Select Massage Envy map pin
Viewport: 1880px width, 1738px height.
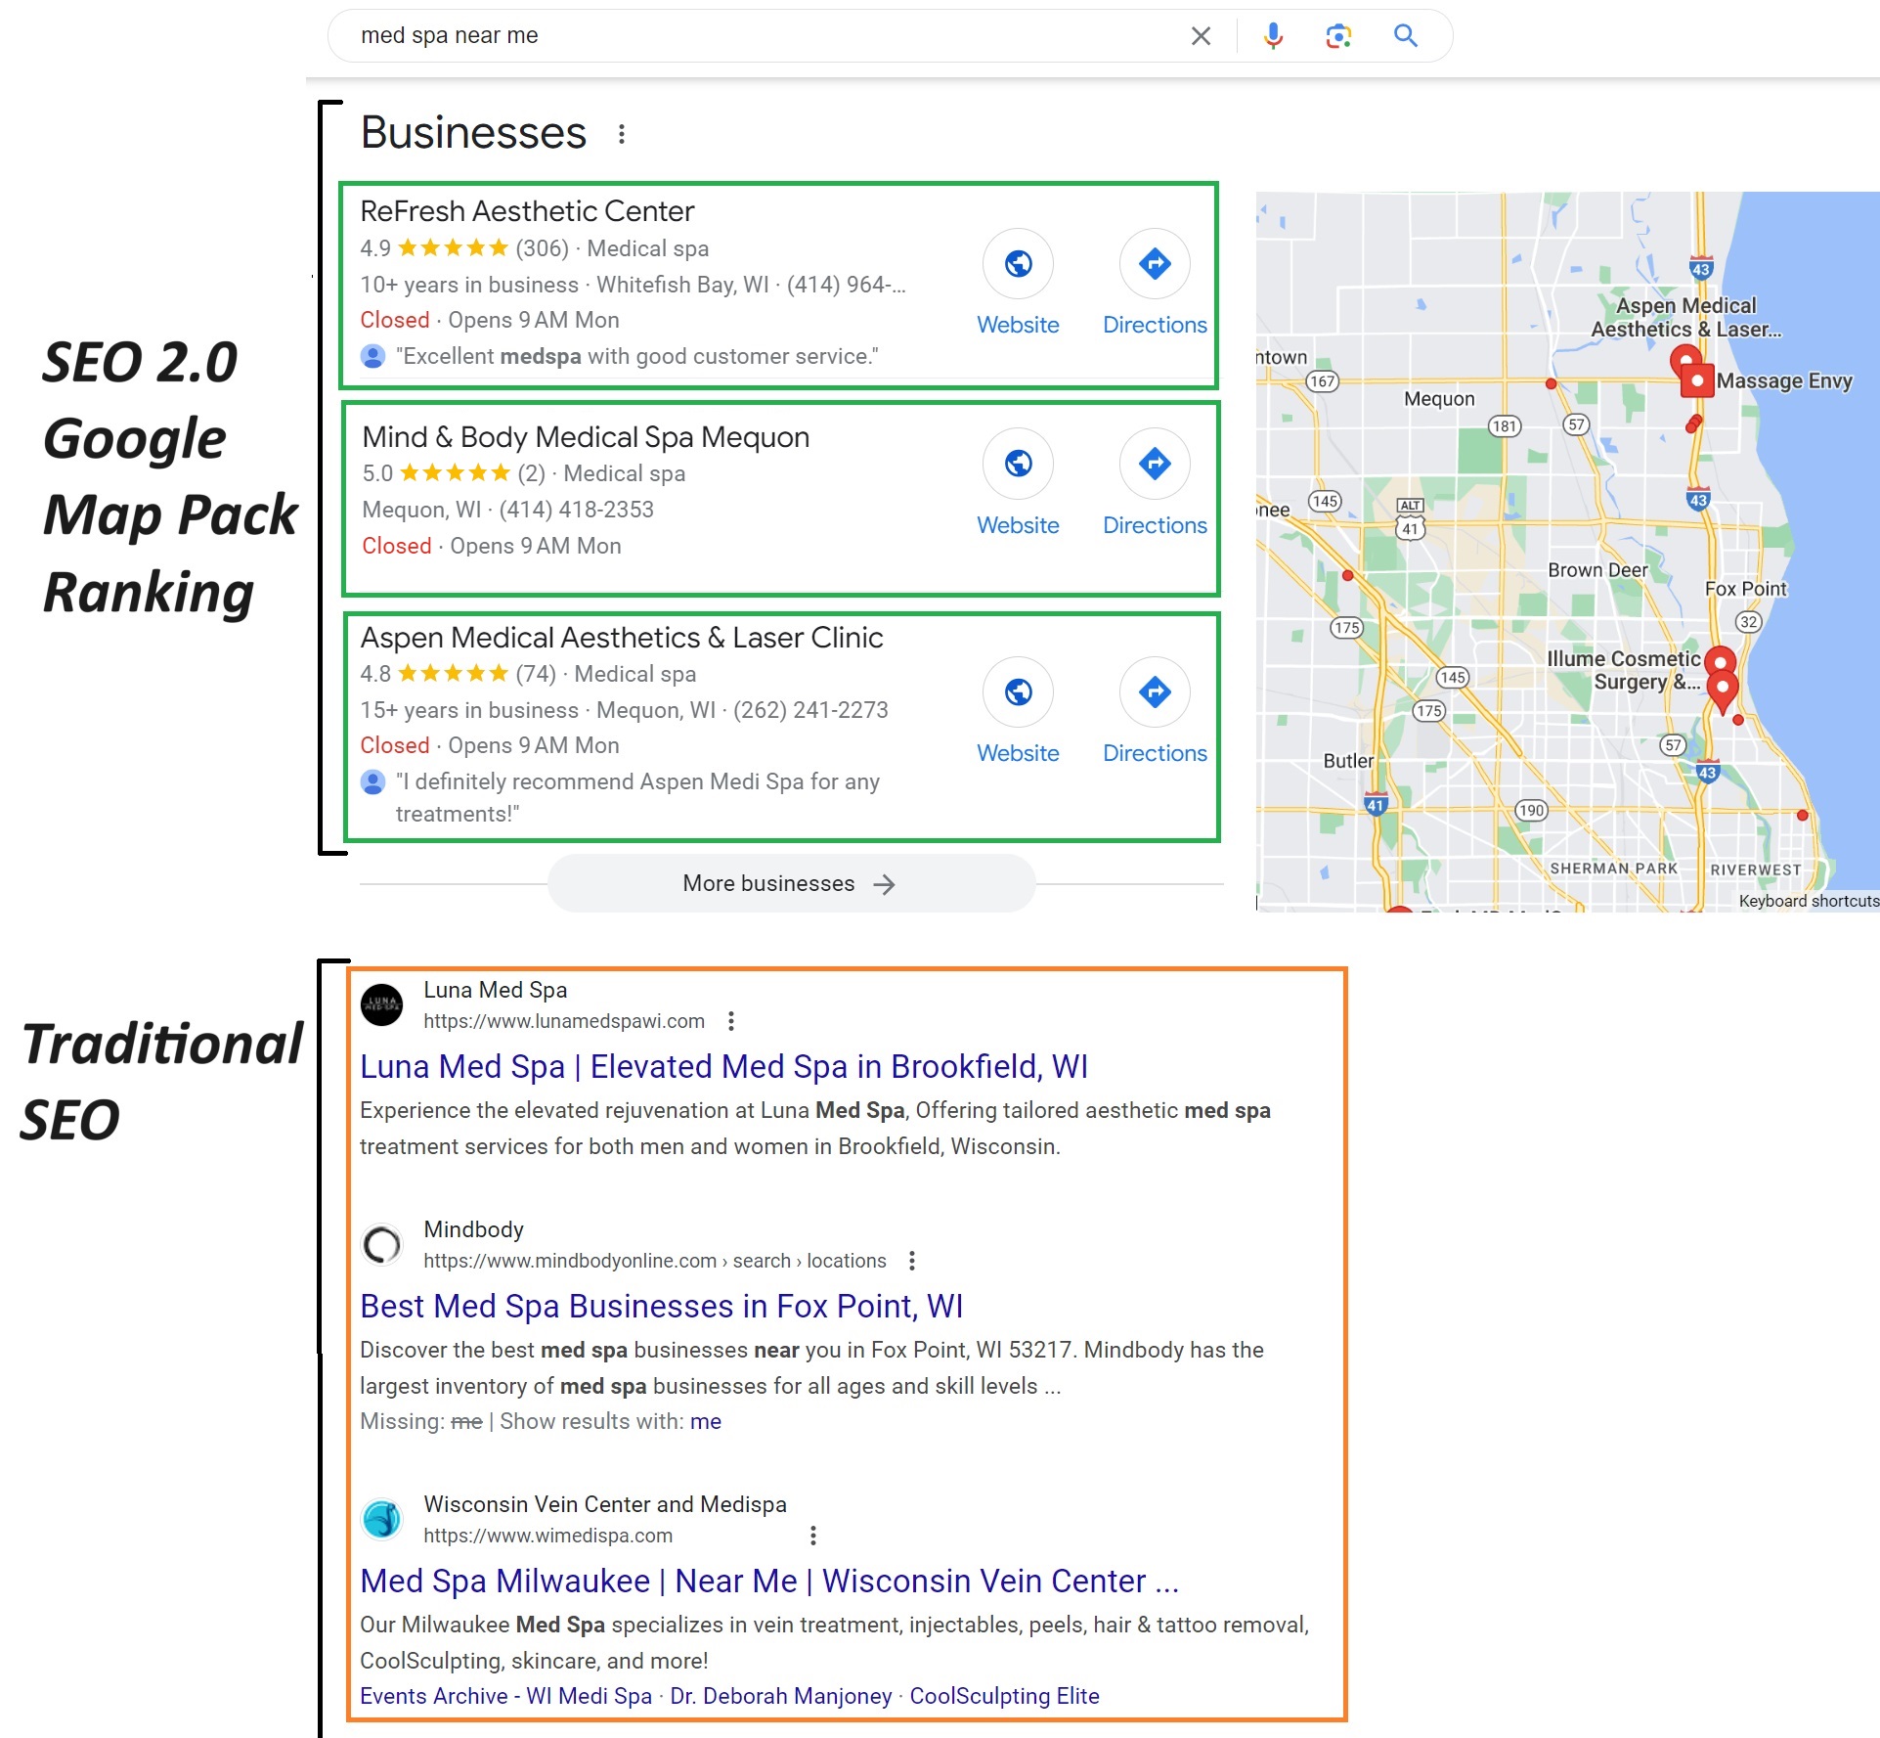[x=1698, y=380]
